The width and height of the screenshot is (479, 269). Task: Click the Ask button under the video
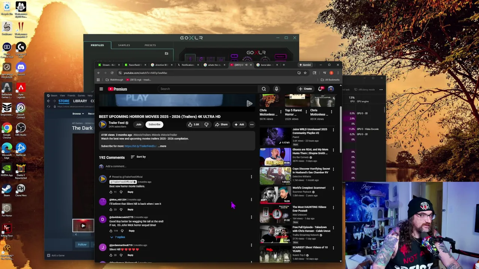tap(239, 124)
